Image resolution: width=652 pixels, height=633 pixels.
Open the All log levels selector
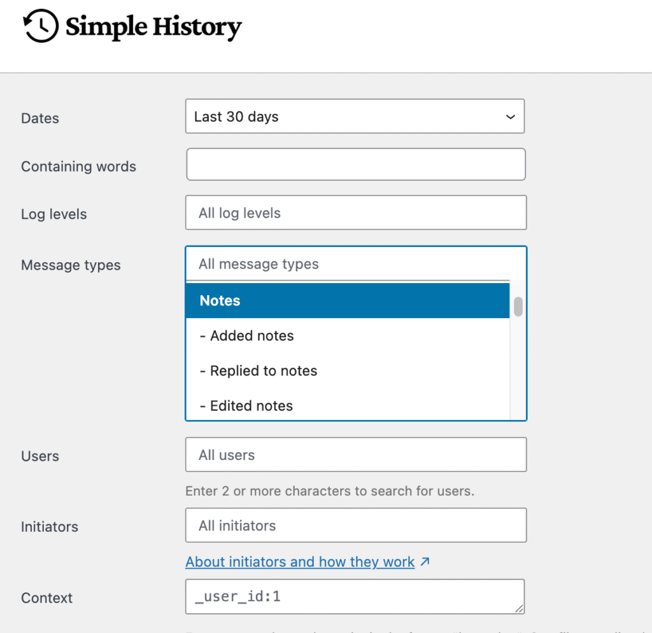355,213
